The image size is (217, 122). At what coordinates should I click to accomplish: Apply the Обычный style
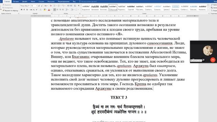point(113,7)
